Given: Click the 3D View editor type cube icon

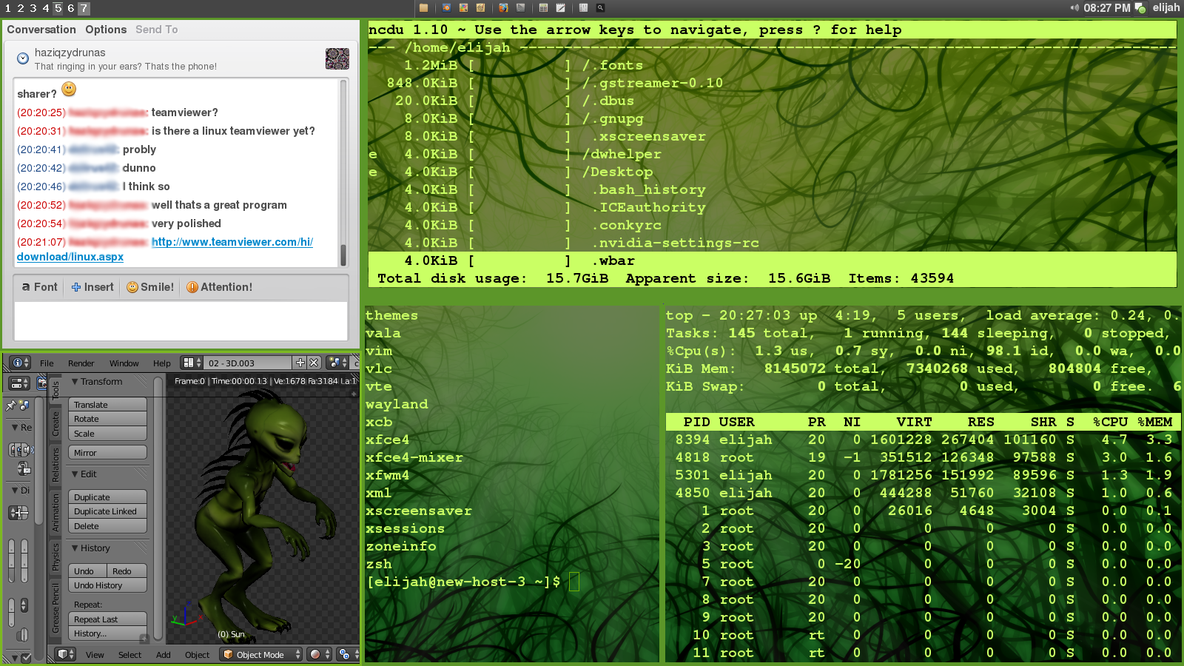Looking at the screenshot, I should pos(67,654).
